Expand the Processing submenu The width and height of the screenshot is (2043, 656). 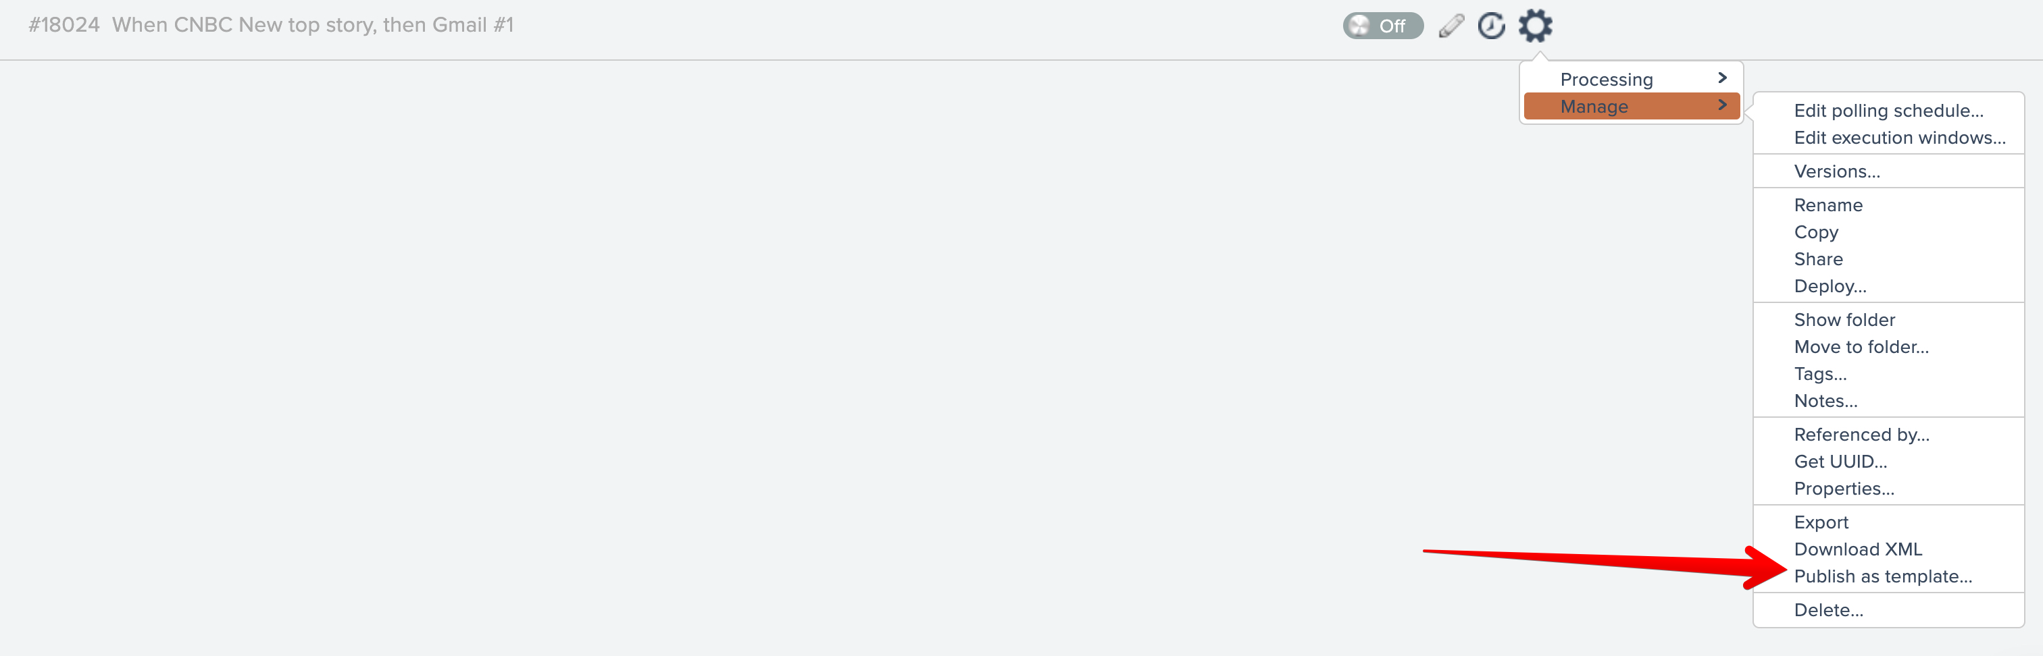pyautogui.click(x=1631, y=79)
